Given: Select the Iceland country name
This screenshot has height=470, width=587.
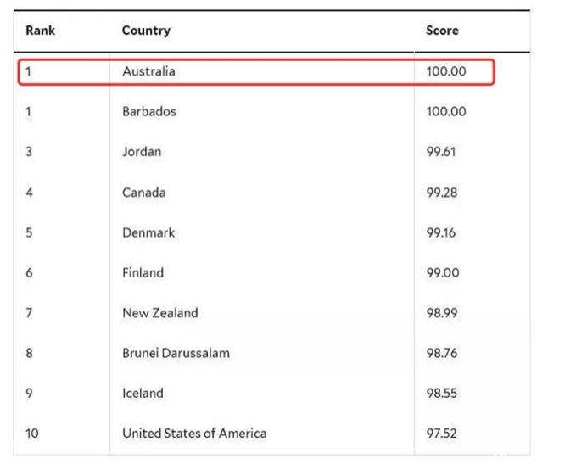Looking at the screenshot, I should [x=143, y=394].
